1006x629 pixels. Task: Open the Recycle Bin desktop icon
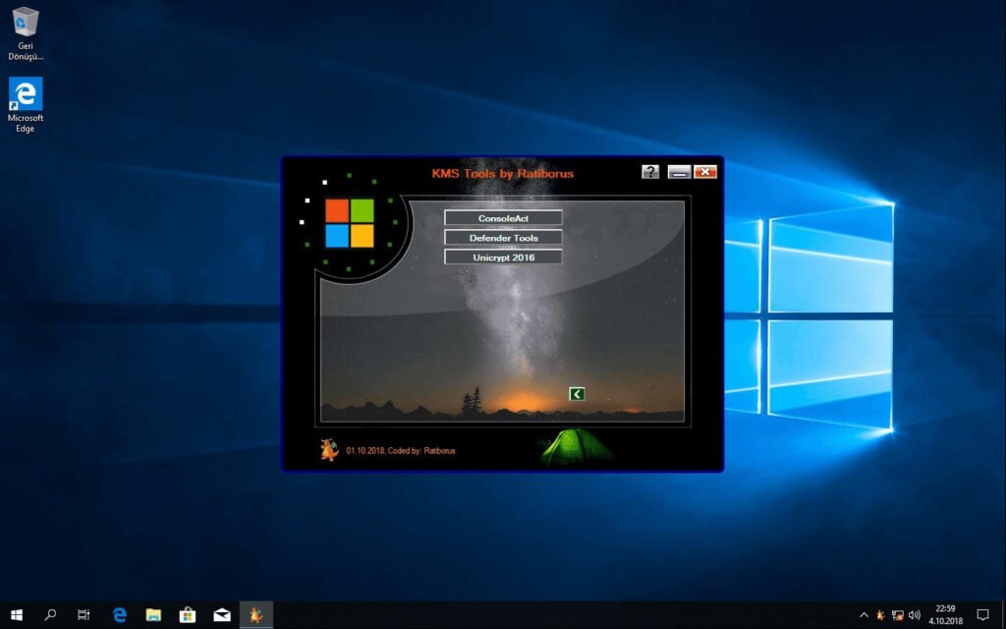(x=25, y=33)
